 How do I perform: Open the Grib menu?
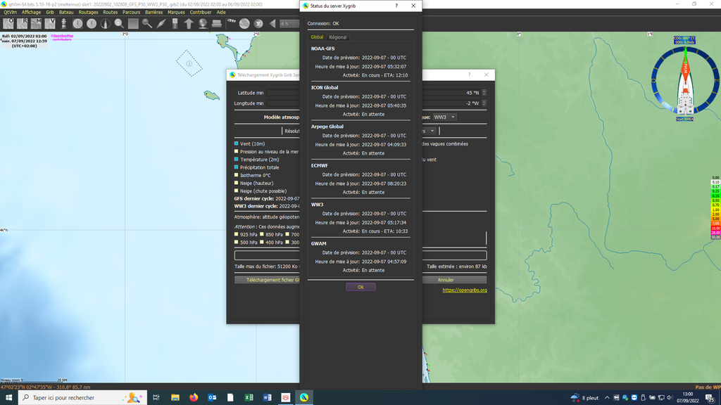pos(50,13)
